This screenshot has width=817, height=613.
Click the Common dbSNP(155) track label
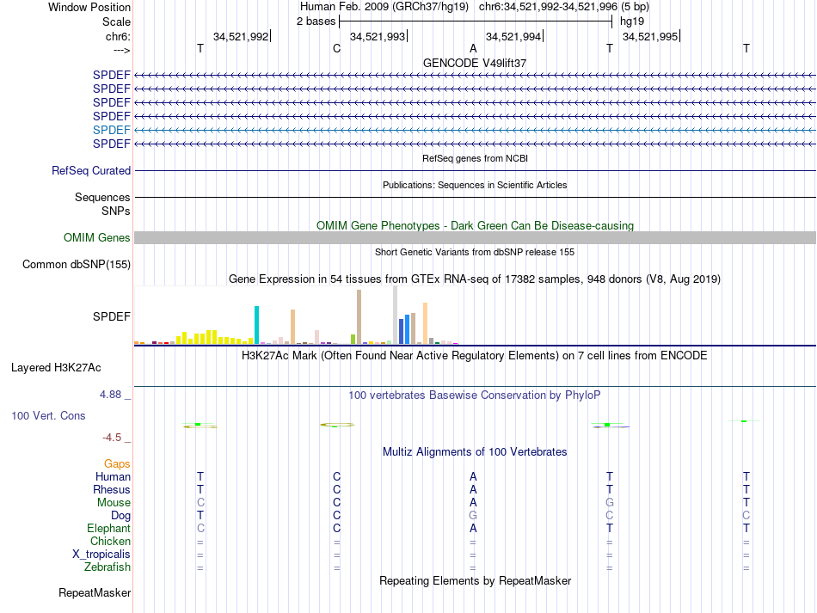pyautogui.click(x=77, y=264)
